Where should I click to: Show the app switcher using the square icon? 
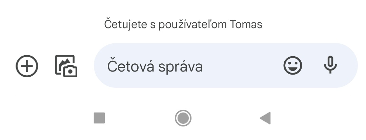pos(99,118)
